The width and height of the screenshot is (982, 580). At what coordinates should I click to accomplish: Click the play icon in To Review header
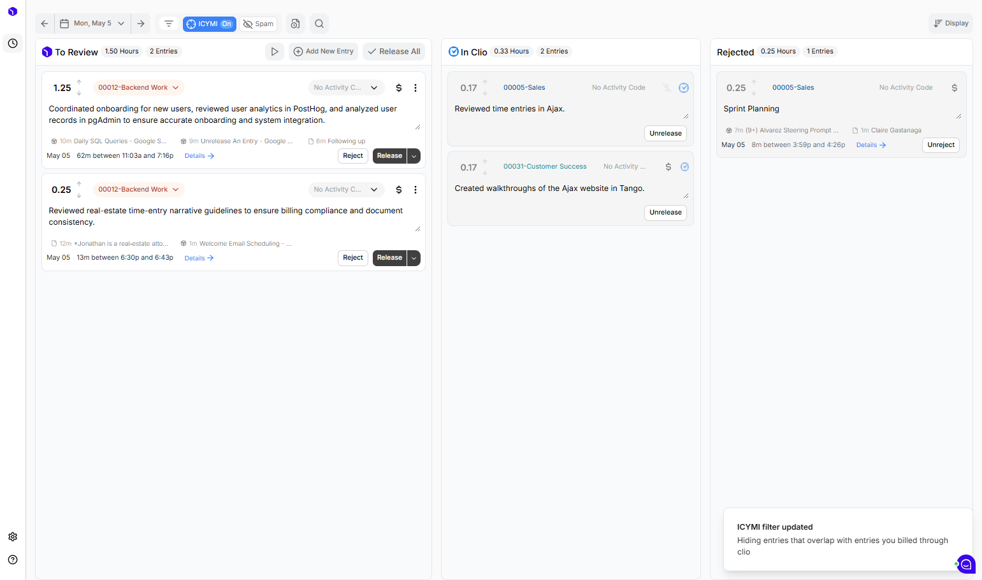click(x=275, y=52)
